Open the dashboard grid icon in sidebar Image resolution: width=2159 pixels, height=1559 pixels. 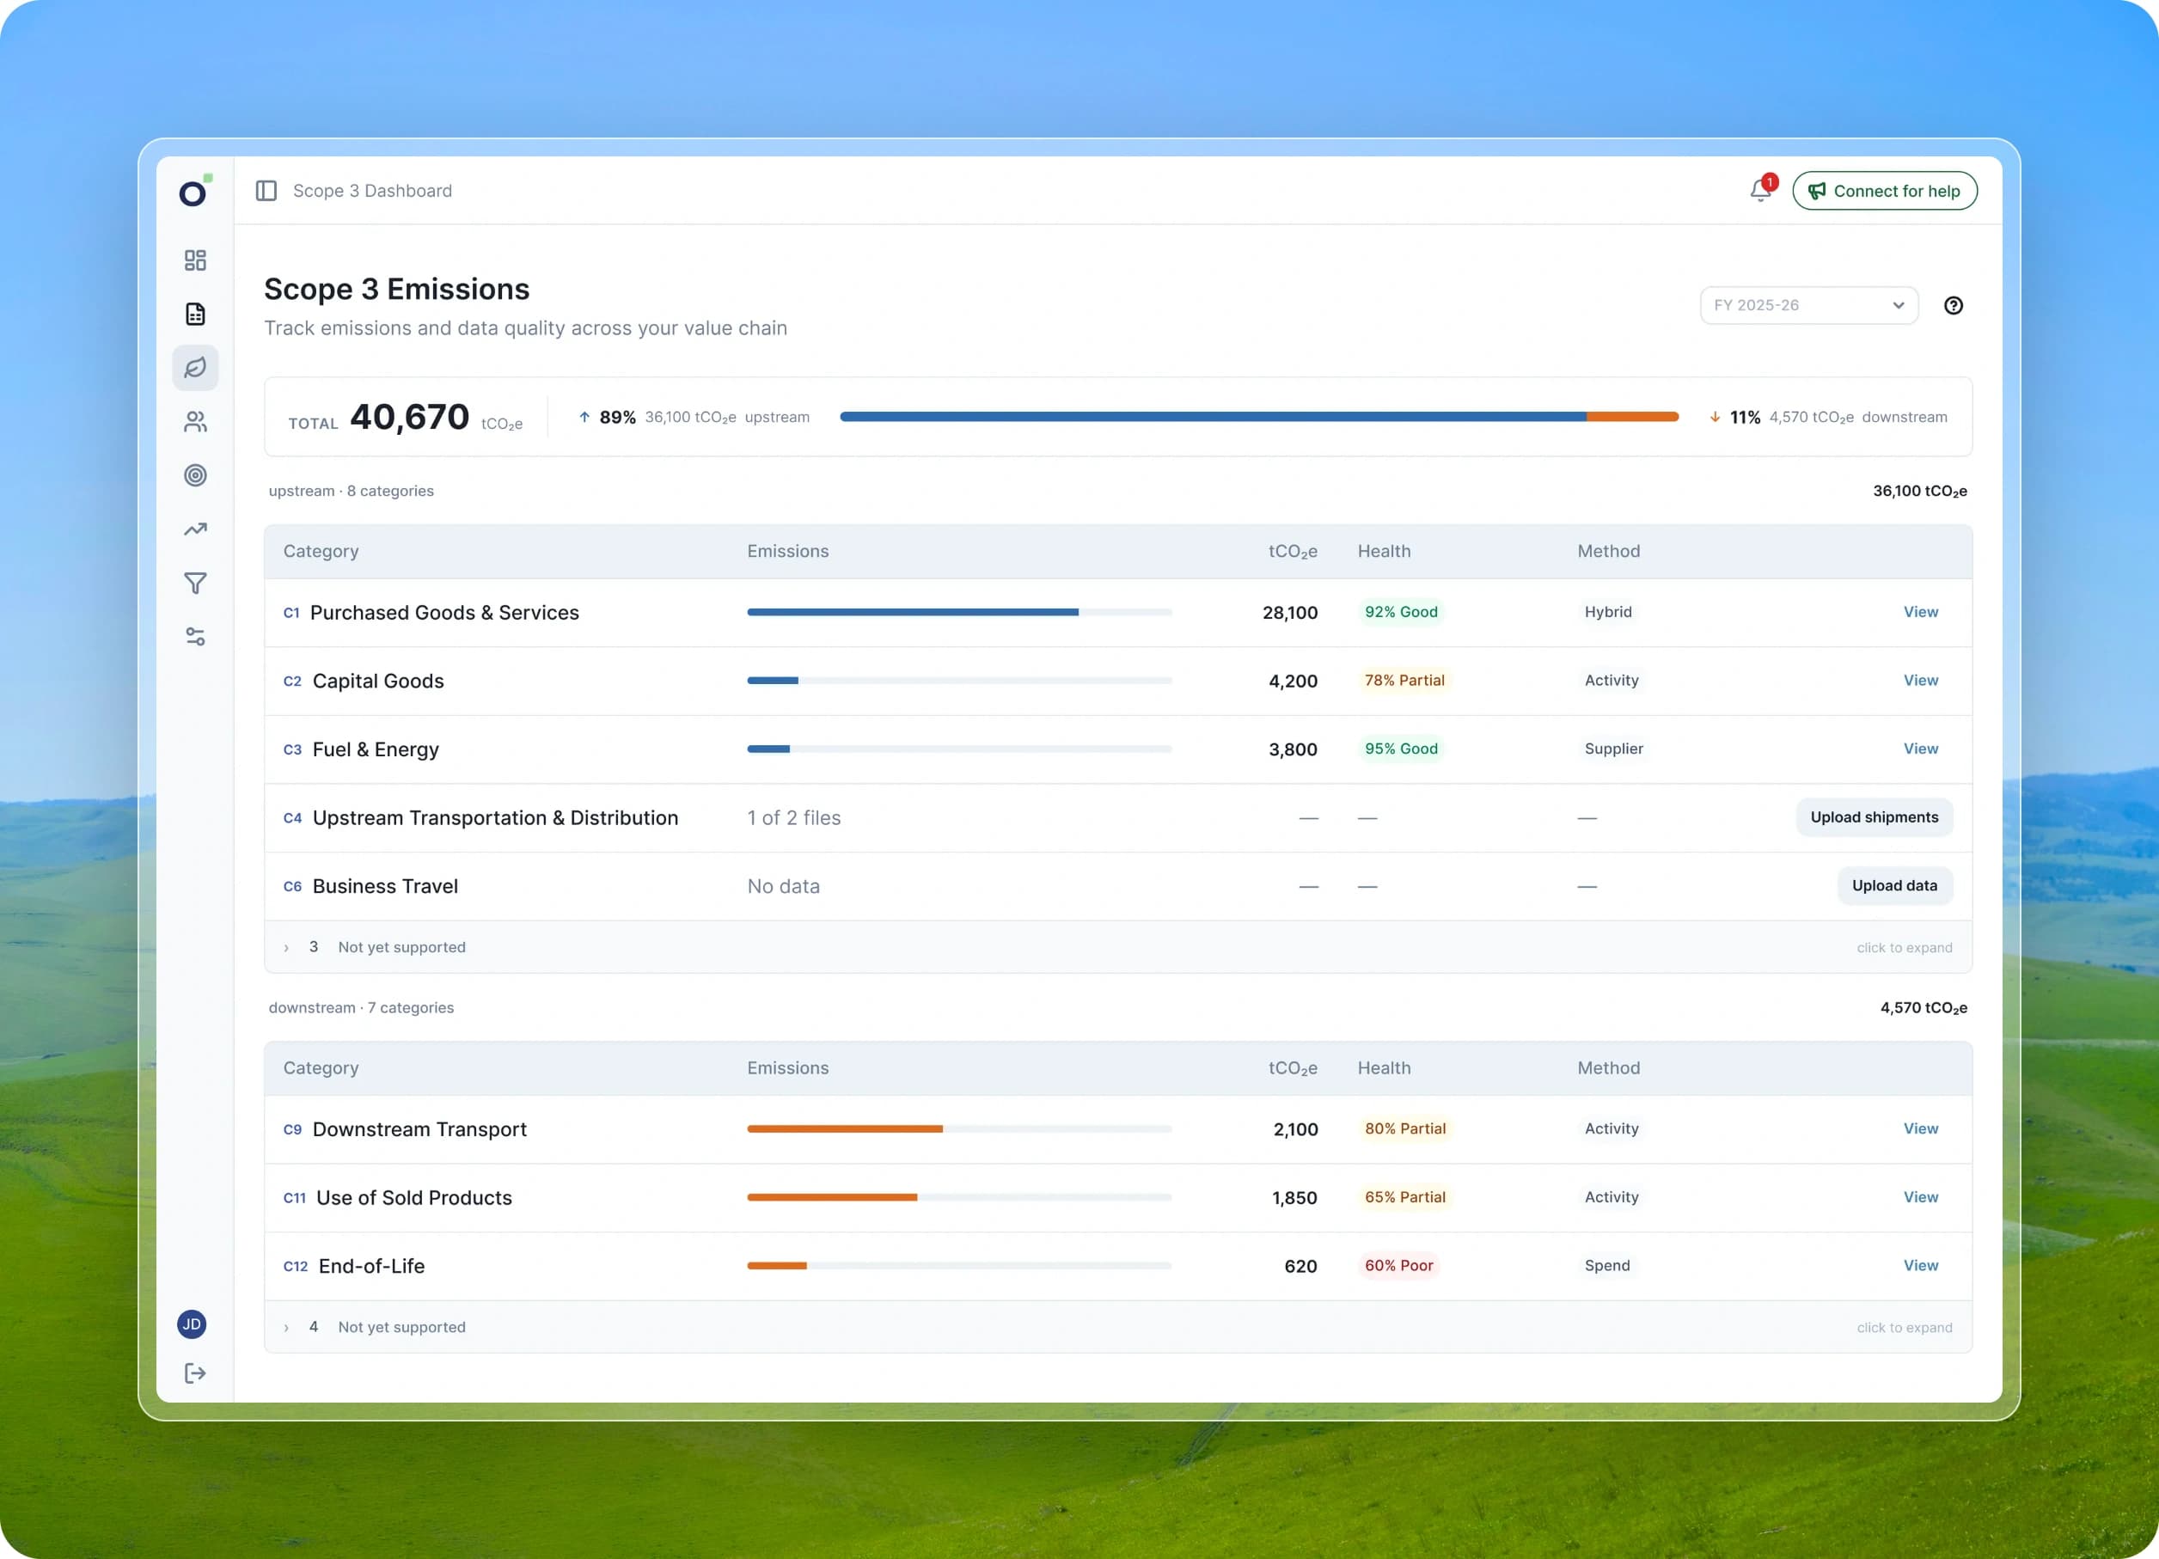[195, 260]
